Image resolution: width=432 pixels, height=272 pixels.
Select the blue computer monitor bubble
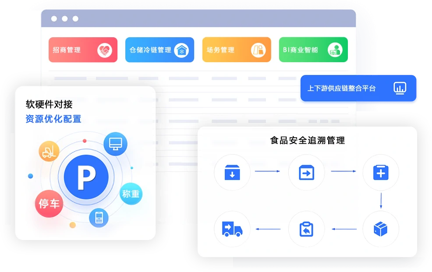click(115, 144)
